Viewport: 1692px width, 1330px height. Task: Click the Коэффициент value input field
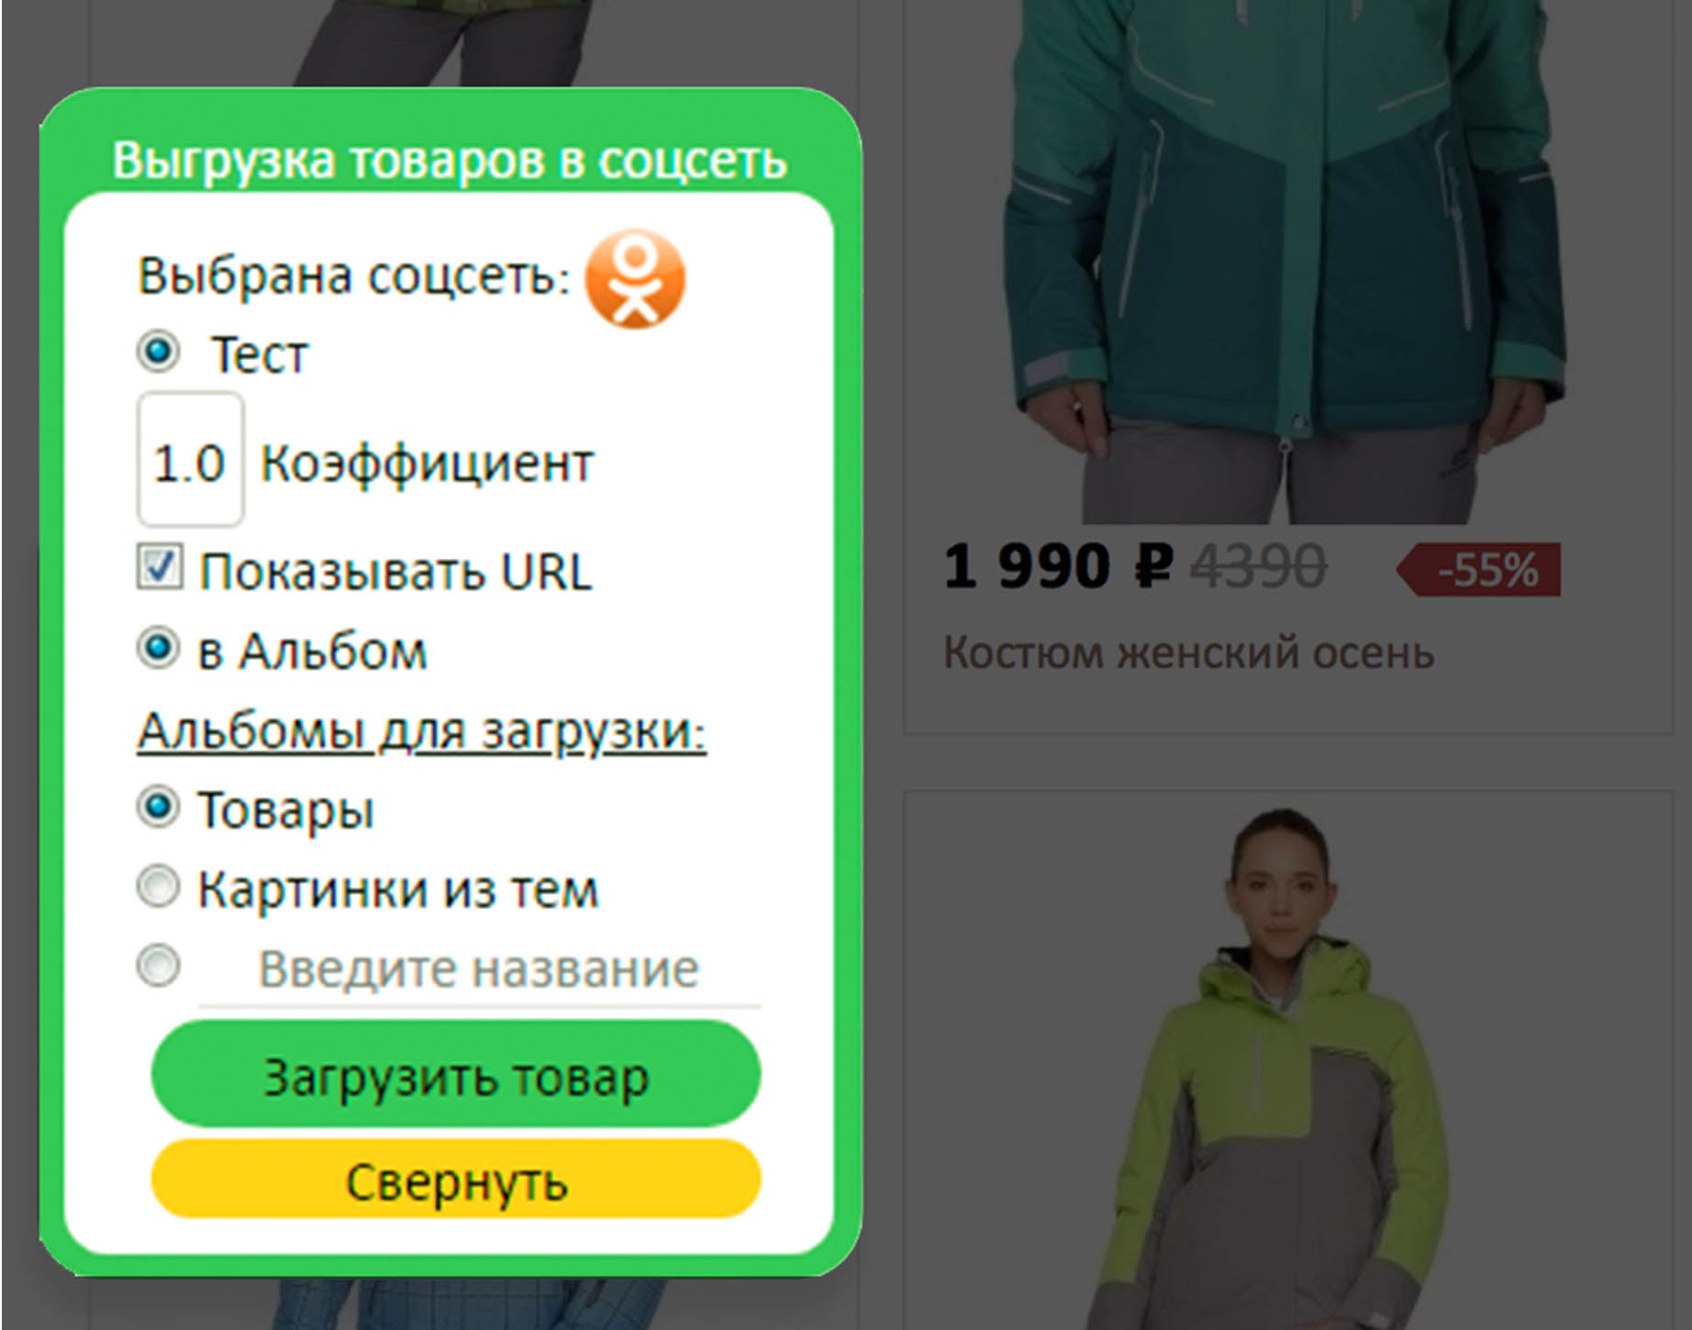[190, 459]
